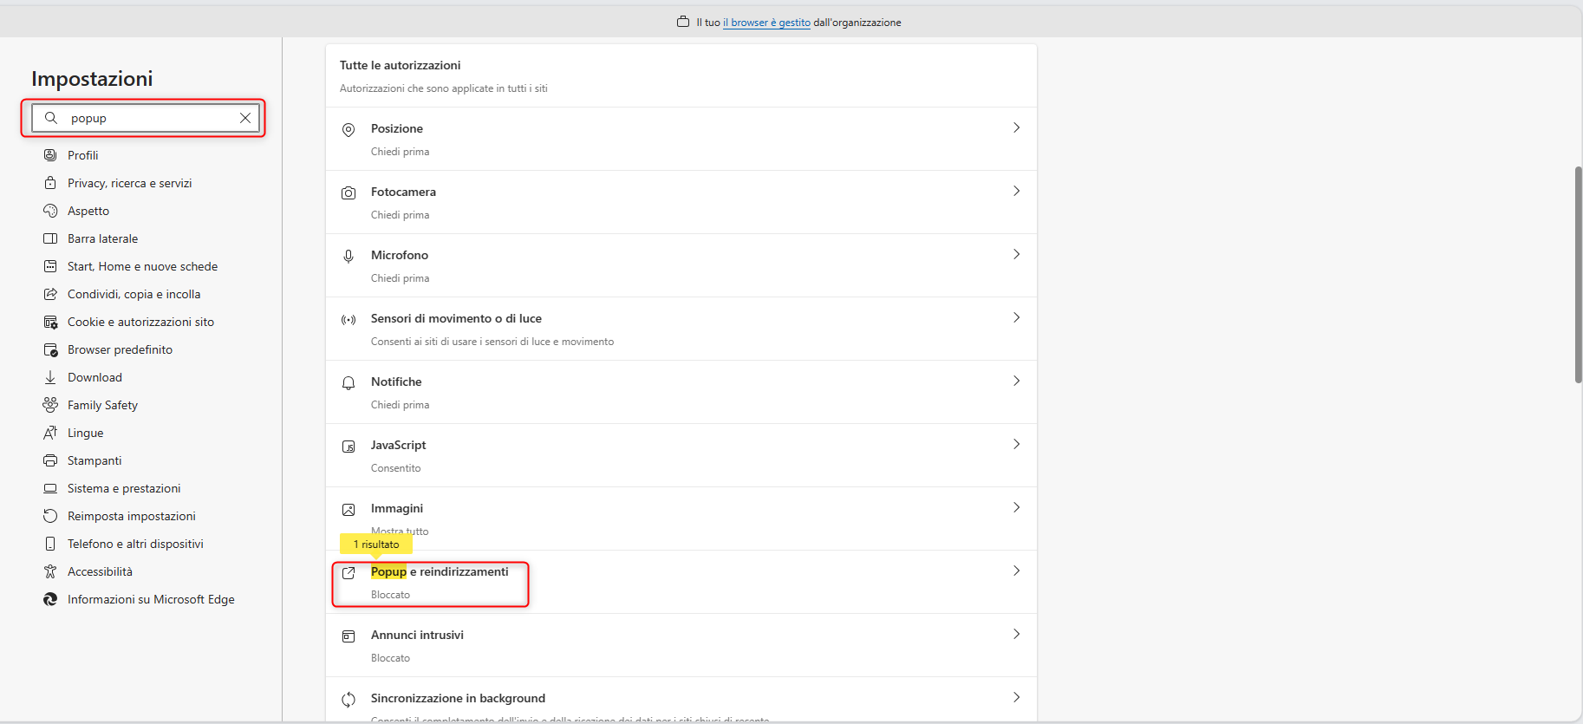This screenshot has height=724, width=1583.
Task: Open Popup e reindirizzamenti settings
Action: pyautogui.click(x=440, y=572)
